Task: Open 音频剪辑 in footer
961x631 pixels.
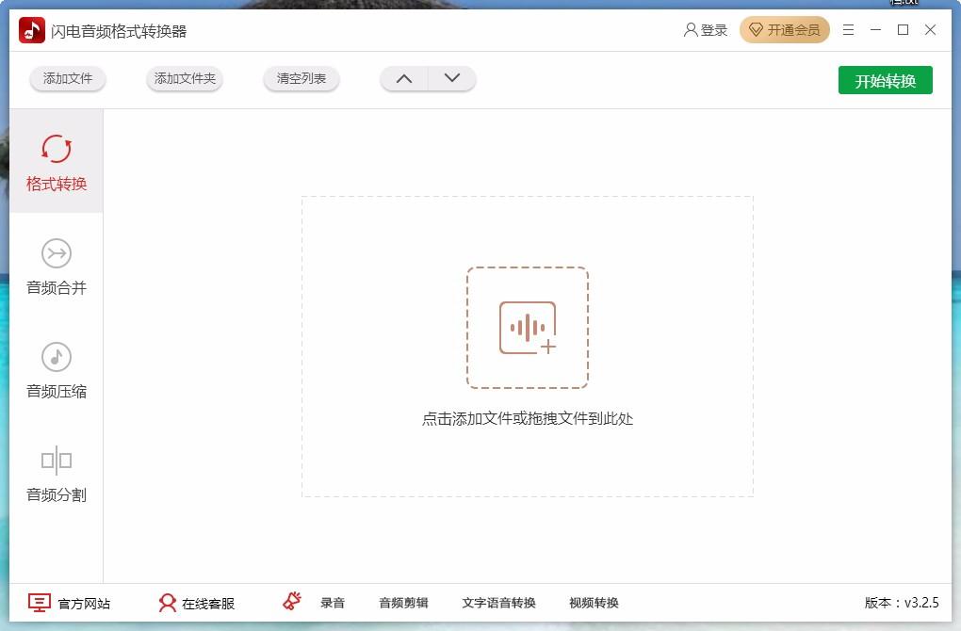Action: pos(403,603)
